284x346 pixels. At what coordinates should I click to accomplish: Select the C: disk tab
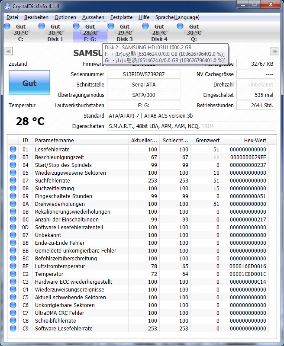[21, 32]
